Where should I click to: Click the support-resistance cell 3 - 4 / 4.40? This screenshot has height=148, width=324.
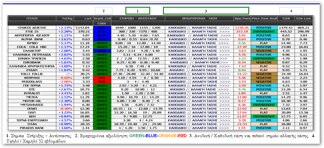tap(138, 82)
